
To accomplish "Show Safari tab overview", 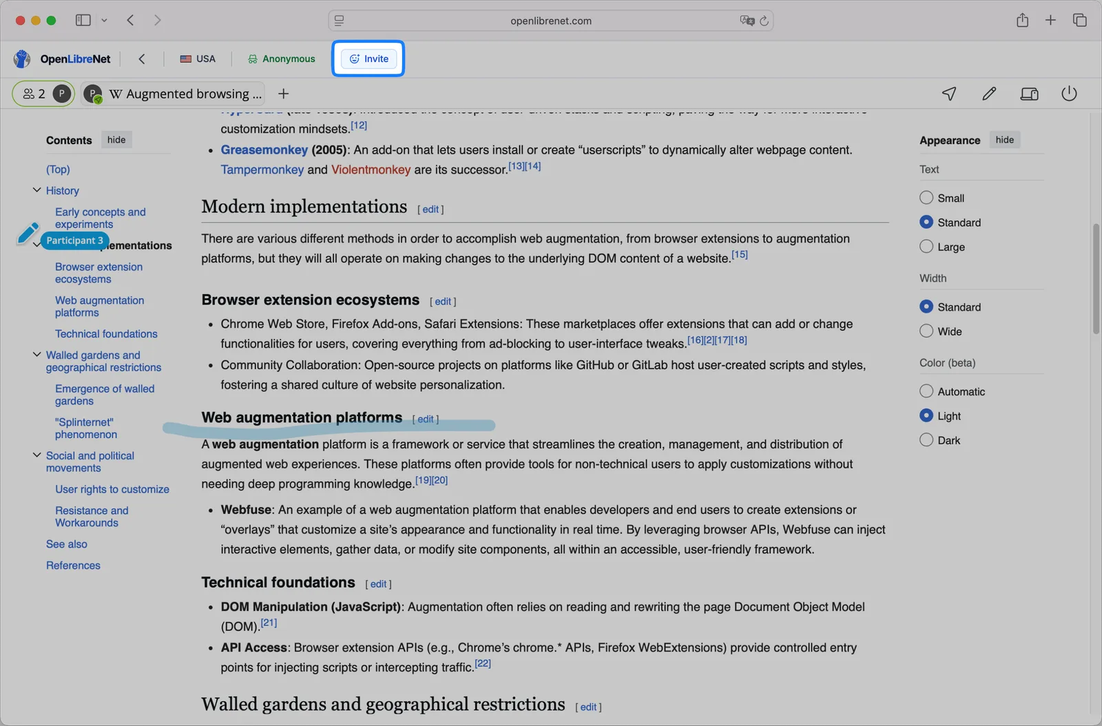I will 1079,20.
